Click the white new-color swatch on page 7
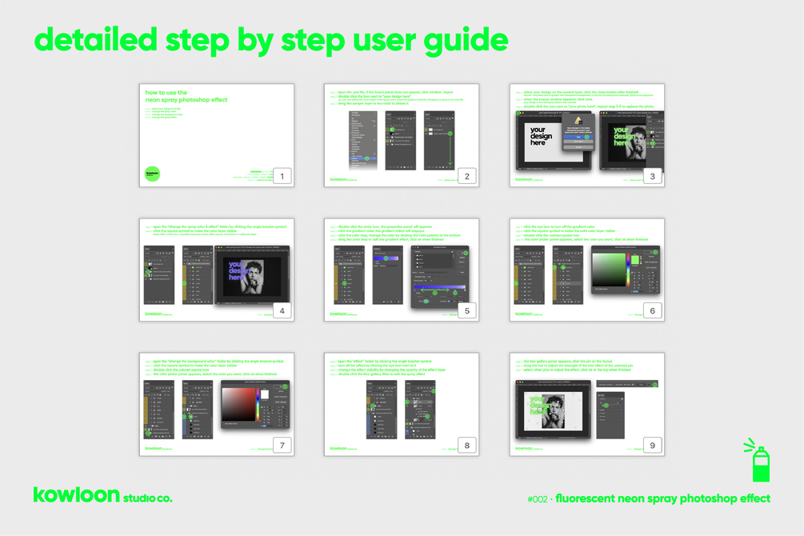The height and width of the screenshot is (536, 804). [265, 394]
